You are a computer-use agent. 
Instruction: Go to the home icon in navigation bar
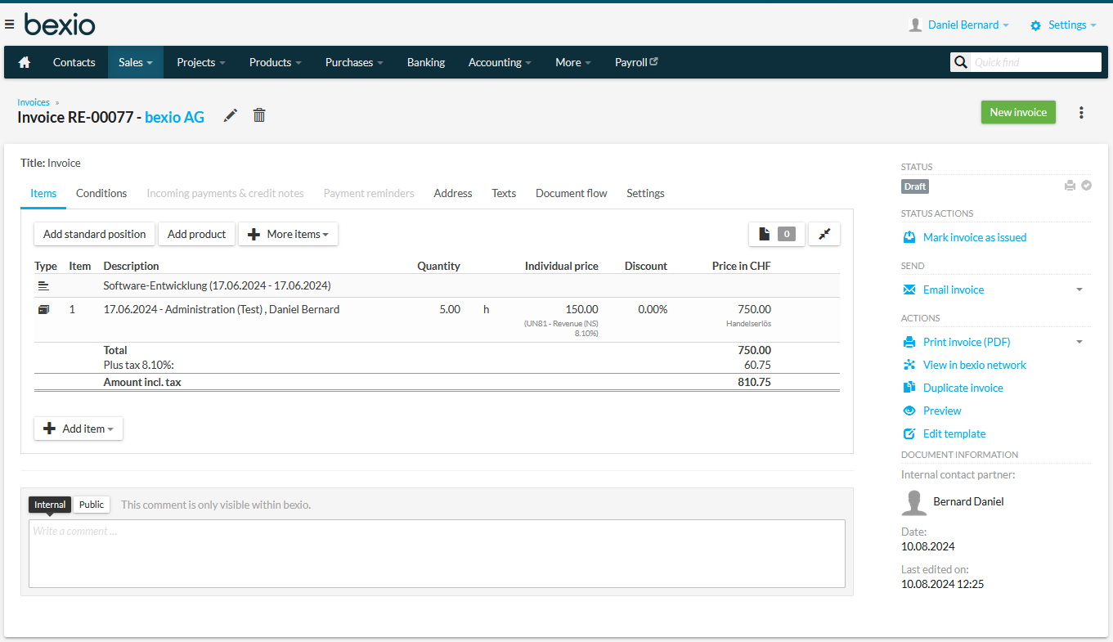[x=25, y=62]
